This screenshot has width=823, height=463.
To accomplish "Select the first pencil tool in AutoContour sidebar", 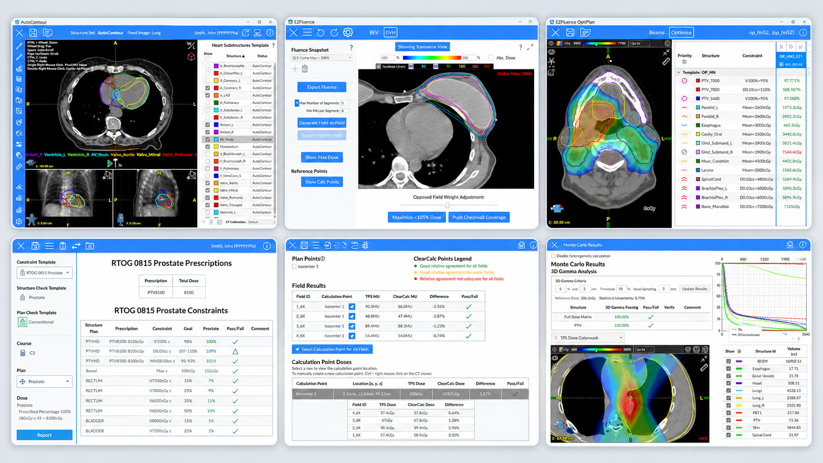I will (19, 46).
